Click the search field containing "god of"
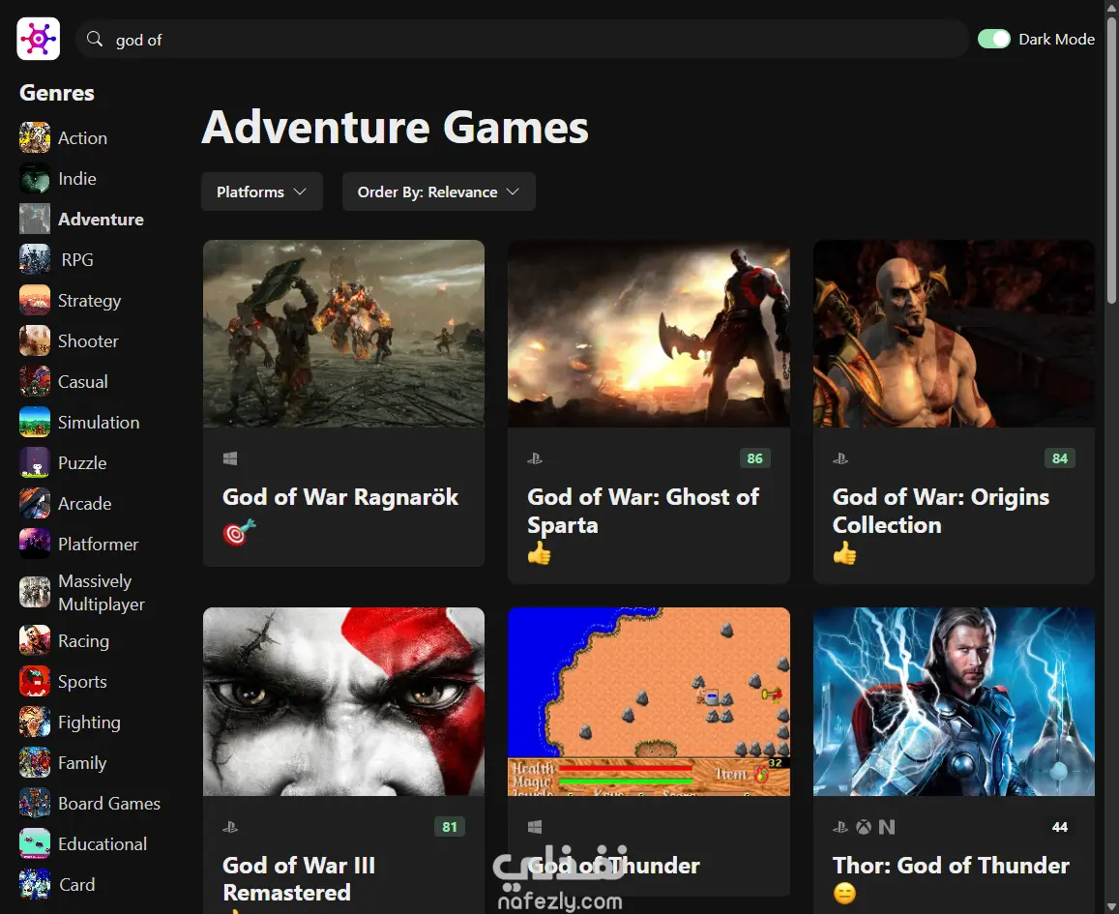The height and width of the screenshot is (914, 1119). pyautogui.click(x=522, y=40)
